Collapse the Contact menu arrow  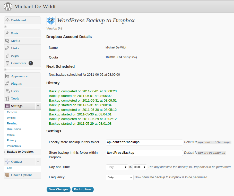(38, 162)
